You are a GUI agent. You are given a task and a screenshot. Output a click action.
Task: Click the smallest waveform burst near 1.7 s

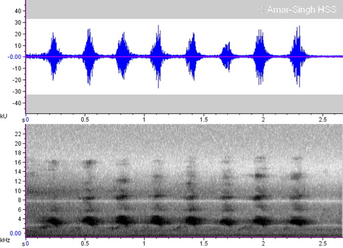[x=227, y=56]
